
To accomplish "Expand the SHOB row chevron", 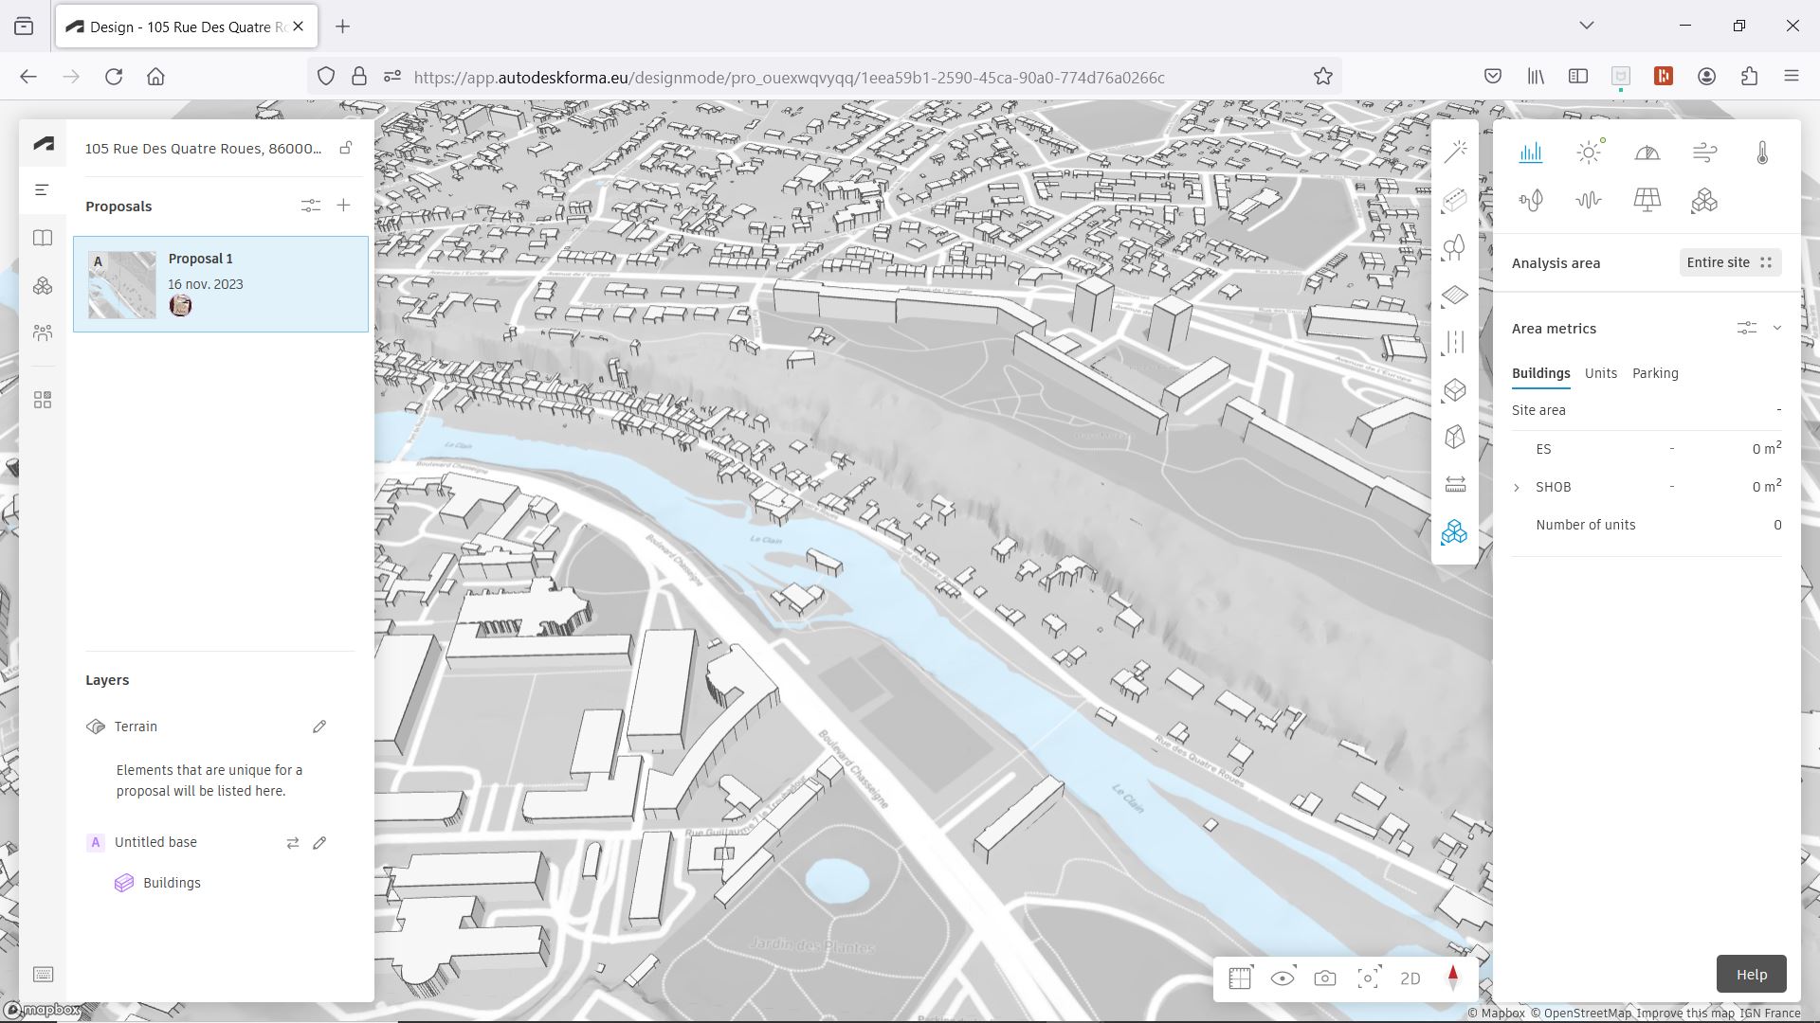I will (1517, 488).
